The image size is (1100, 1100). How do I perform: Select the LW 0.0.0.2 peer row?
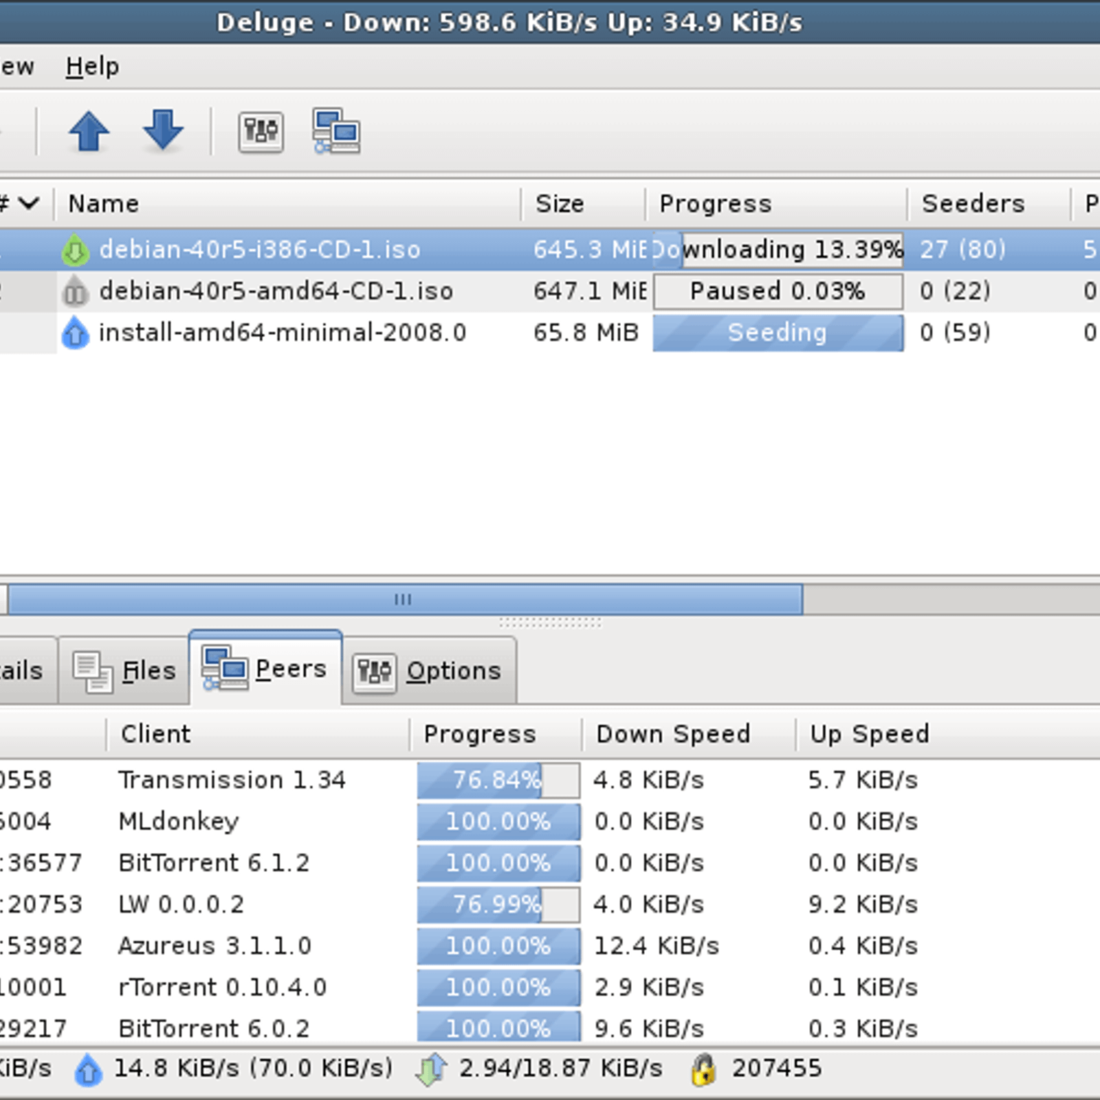click(550, 905)
